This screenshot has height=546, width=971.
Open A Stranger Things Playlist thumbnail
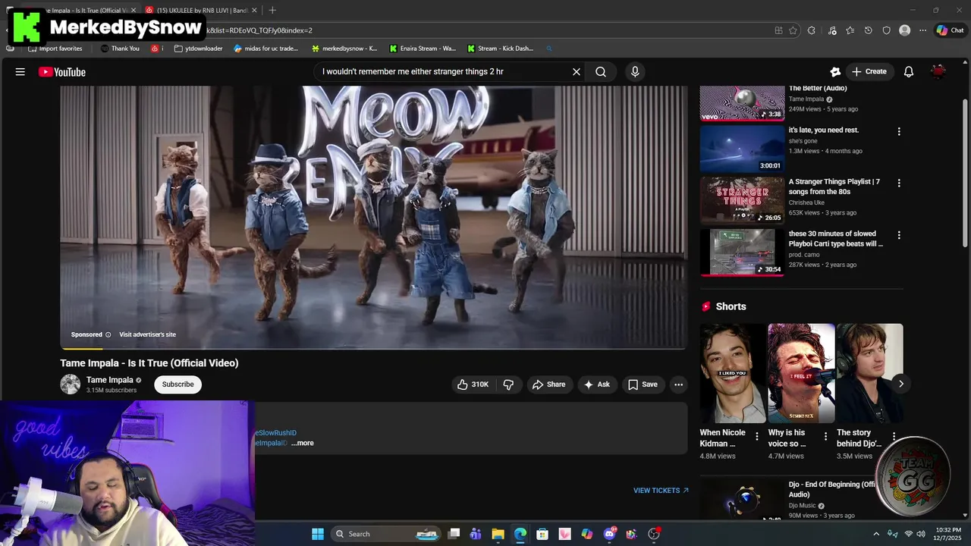pos(742,201)
